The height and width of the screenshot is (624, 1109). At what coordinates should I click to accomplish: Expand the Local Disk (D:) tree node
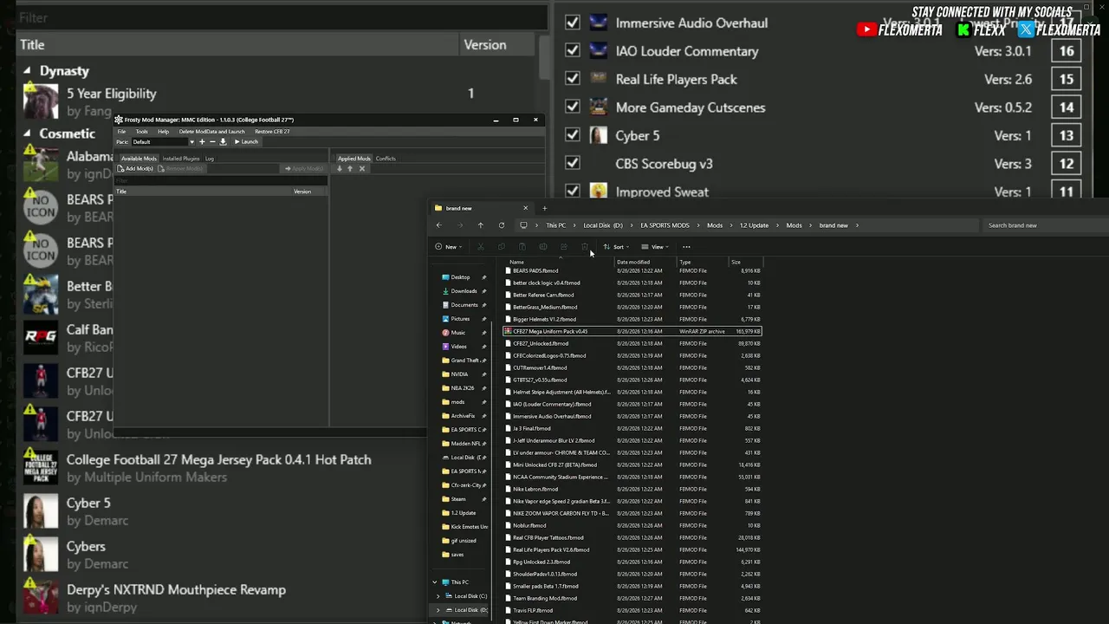pos(438,610)
